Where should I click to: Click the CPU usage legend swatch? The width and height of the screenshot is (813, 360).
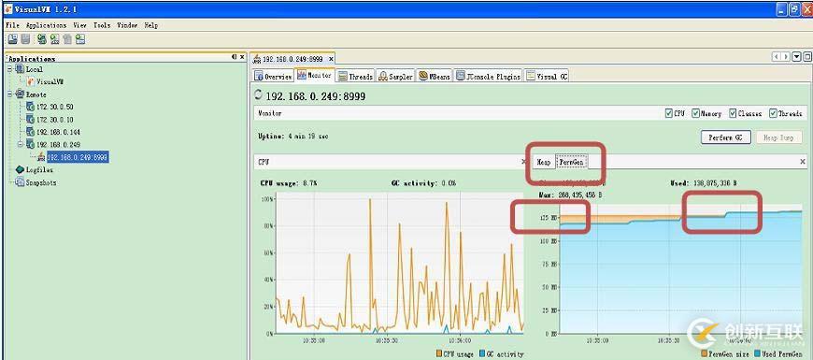(438, 353)
